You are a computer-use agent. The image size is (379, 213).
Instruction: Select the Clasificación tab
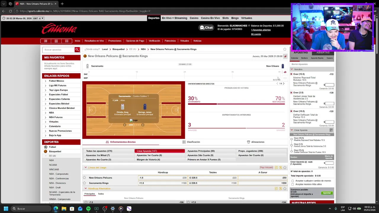click(191, 142)
